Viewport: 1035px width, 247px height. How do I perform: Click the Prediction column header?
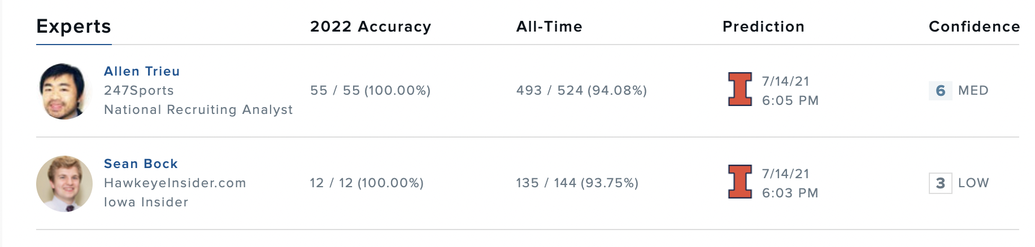click(x=763, y=27)
